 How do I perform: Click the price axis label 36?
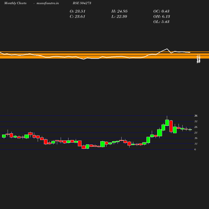tap(196, 116)
